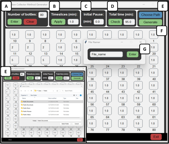Click Users in the breadcrumb path
This screenshot has width=169, height=144.
pos(40,91)
